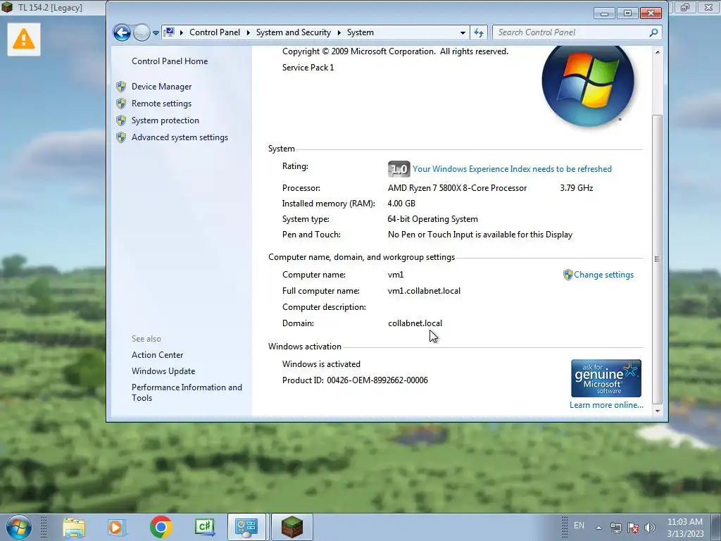Expand the arrow after Control Panel breadcrumb

pyautogui.click(x=249, y=32)
